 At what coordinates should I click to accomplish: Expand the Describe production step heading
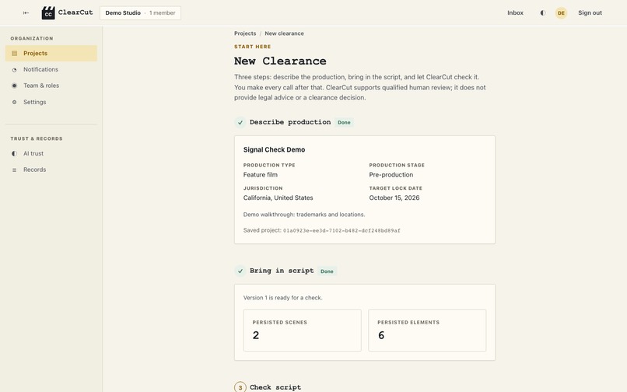coord(290,122)
